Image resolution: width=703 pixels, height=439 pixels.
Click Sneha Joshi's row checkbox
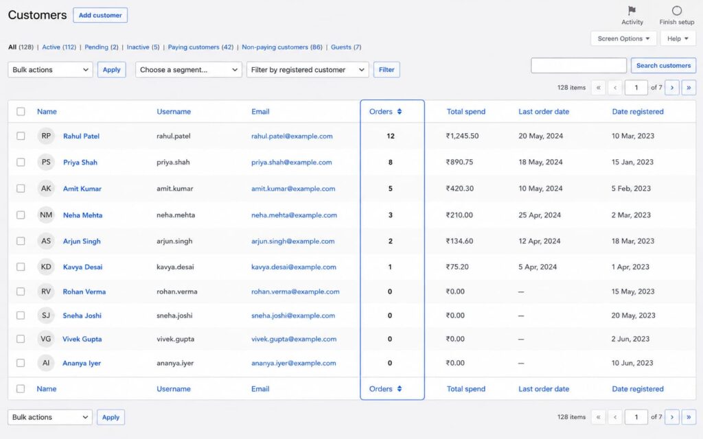click(21, 316)
